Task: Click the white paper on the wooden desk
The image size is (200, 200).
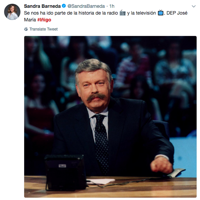Action: click(101, 181)
